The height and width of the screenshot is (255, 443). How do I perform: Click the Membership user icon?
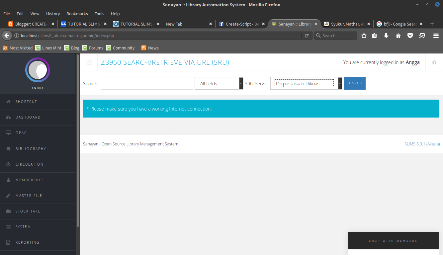point(9,180)
